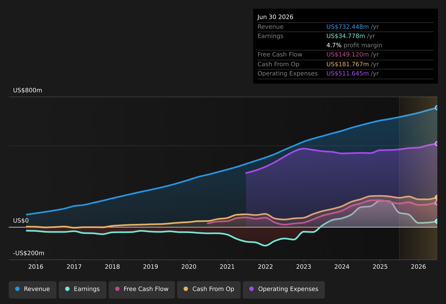Click the Earnings label in the tooltip
446x304 pixels.
point(270,36)
